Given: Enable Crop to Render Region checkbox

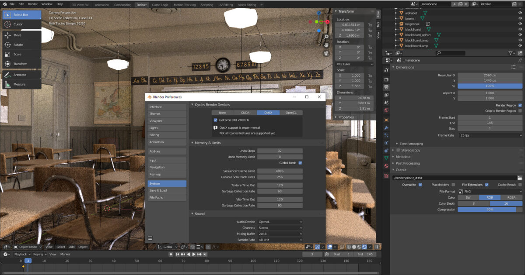Looking at the screenshot, I should click(x=520, y=111).
